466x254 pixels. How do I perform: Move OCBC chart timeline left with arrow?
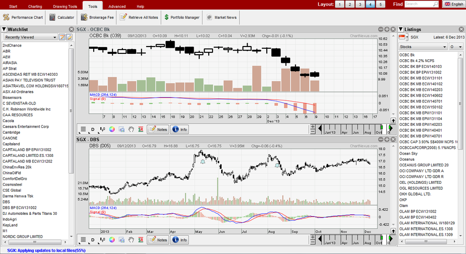320,129
